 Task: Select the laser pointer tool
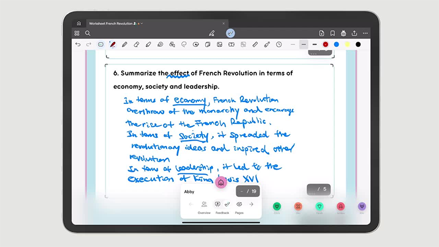pos(267,44)
